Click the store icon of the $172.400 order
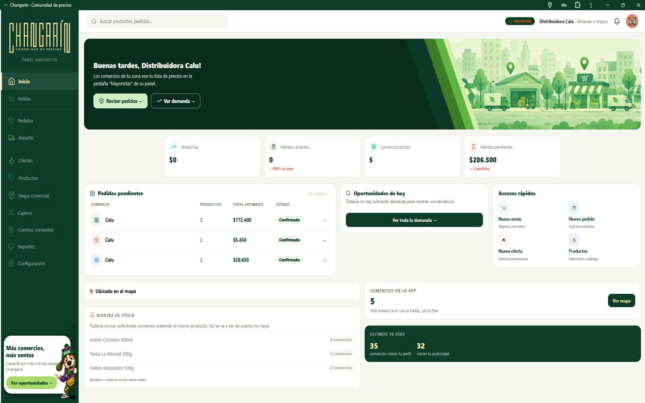Image resolution: width=645 pixels, height=403 pixels. (96, 220)
